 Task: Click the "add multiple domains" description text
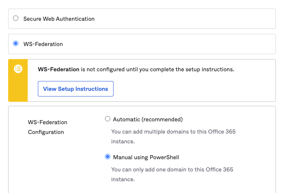(173, 132)
